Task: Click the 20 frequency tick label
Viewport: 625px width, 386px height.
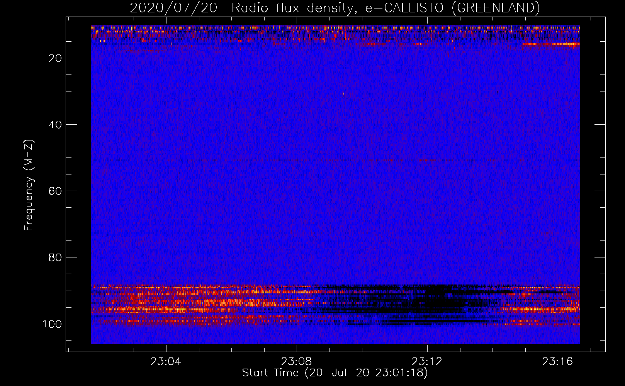Action: (55, 58)
